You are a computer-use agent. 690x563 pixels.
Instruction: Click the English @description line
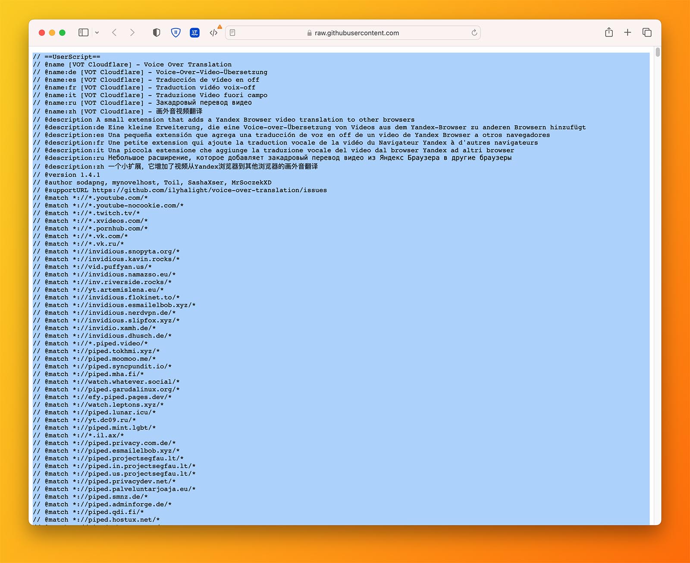pyautogui.click(x=224, y=120)
